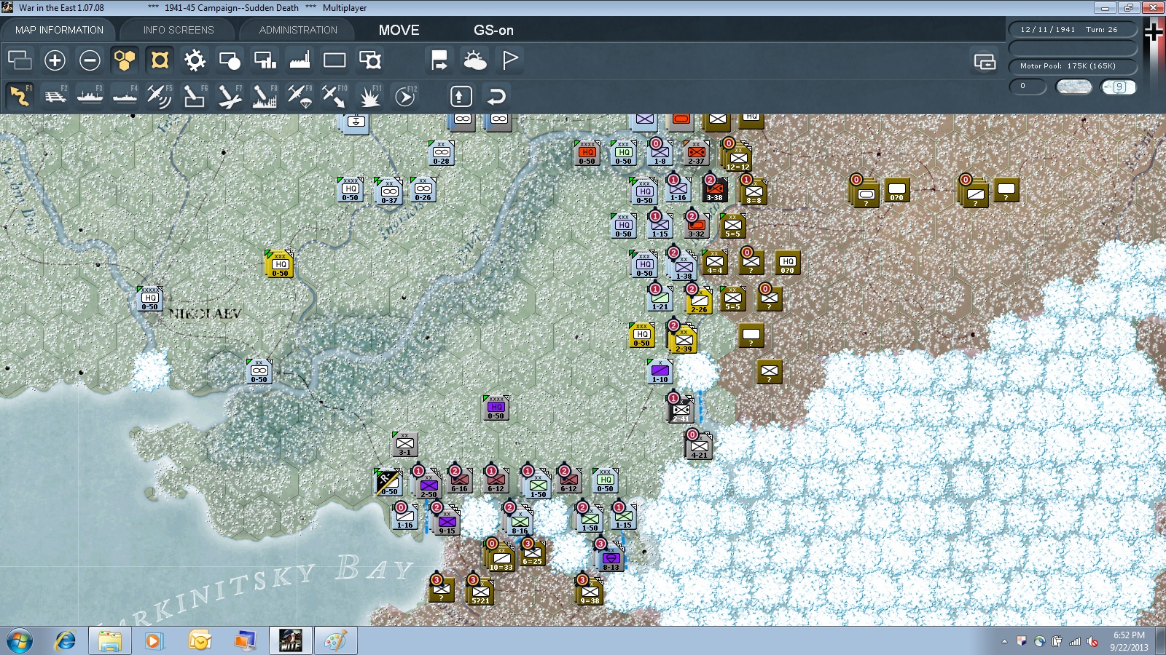The height and width of the screenshot is (655, 1166).
Task: Toggle enemy hexes highlight button
Action: tap(160, 60)
